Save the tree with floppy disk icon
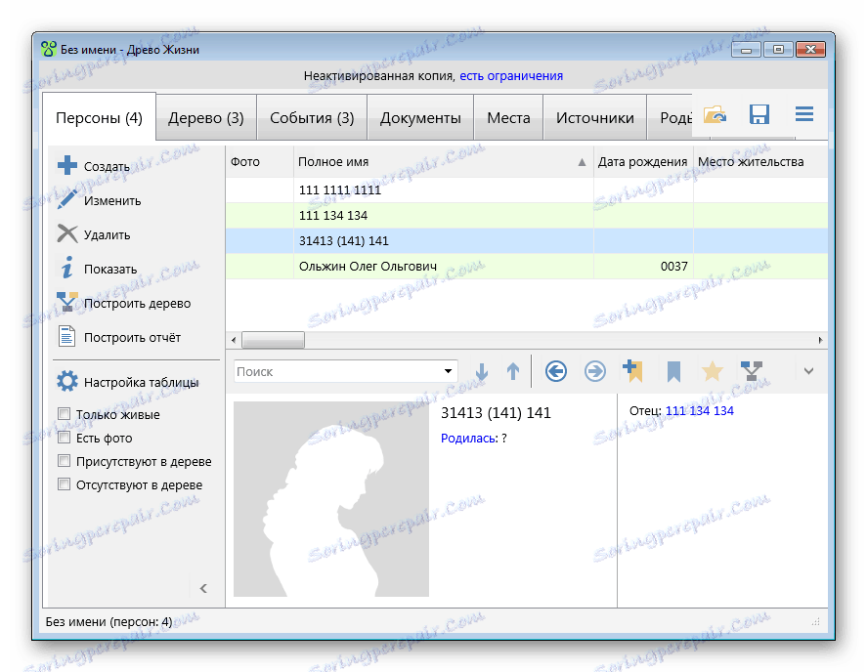Viewport: 867px width, 672px height. (x=759, y=114)
